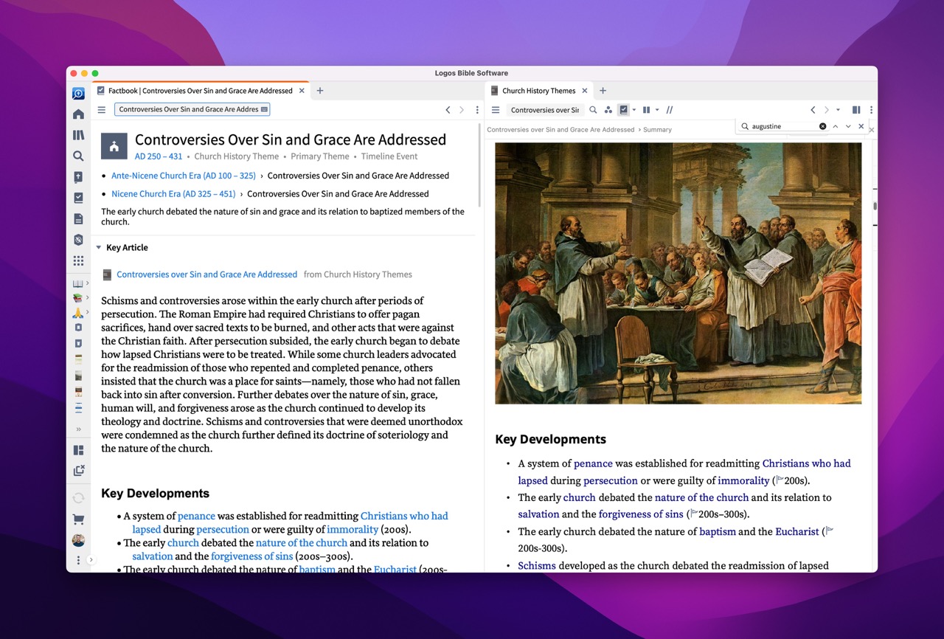Screen dimensions: 944x639
Task: Click the interlinear double-slash icon
Action: [670, 110]
